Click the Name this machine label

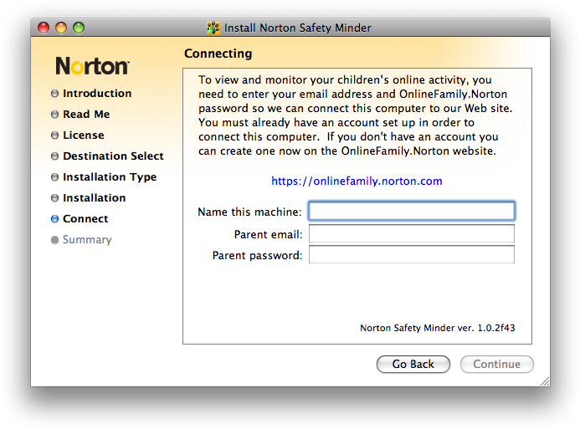pos(249,212)
